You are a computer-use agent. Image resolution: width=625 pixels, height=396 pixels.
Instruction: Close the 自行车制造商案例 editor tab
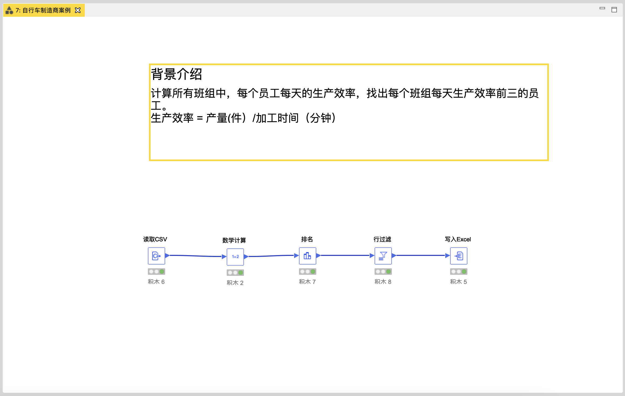[x=78, y=10]
